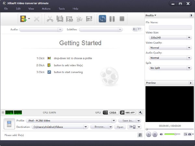Toggle CUDA GPU acceleration
Image resolution: width=195 pixels, height=146 pixels.
(x=110, y=113)
